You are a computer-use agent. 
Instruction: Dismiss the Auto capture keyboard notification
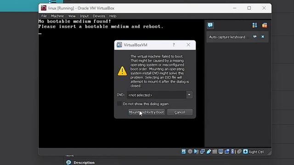click(263, 37)
